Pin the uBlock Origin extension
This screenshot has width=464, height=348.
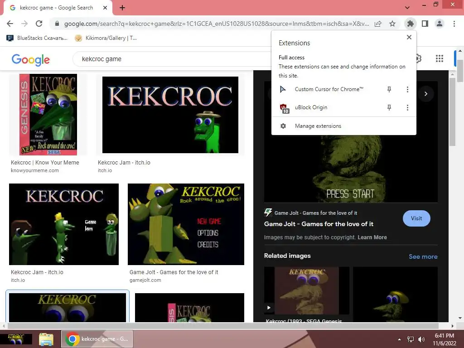[389, 107]
